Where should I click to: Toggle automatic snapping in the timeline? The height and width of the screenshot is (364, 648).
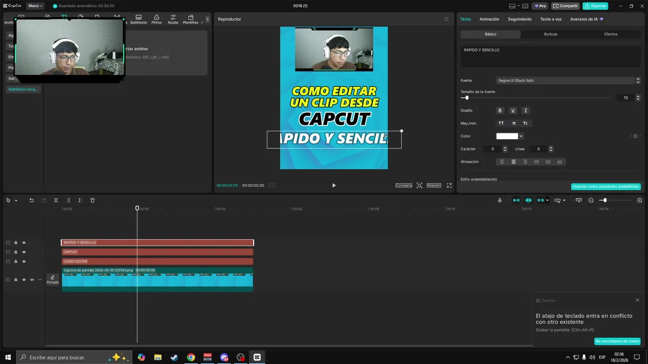pos(529,200)
